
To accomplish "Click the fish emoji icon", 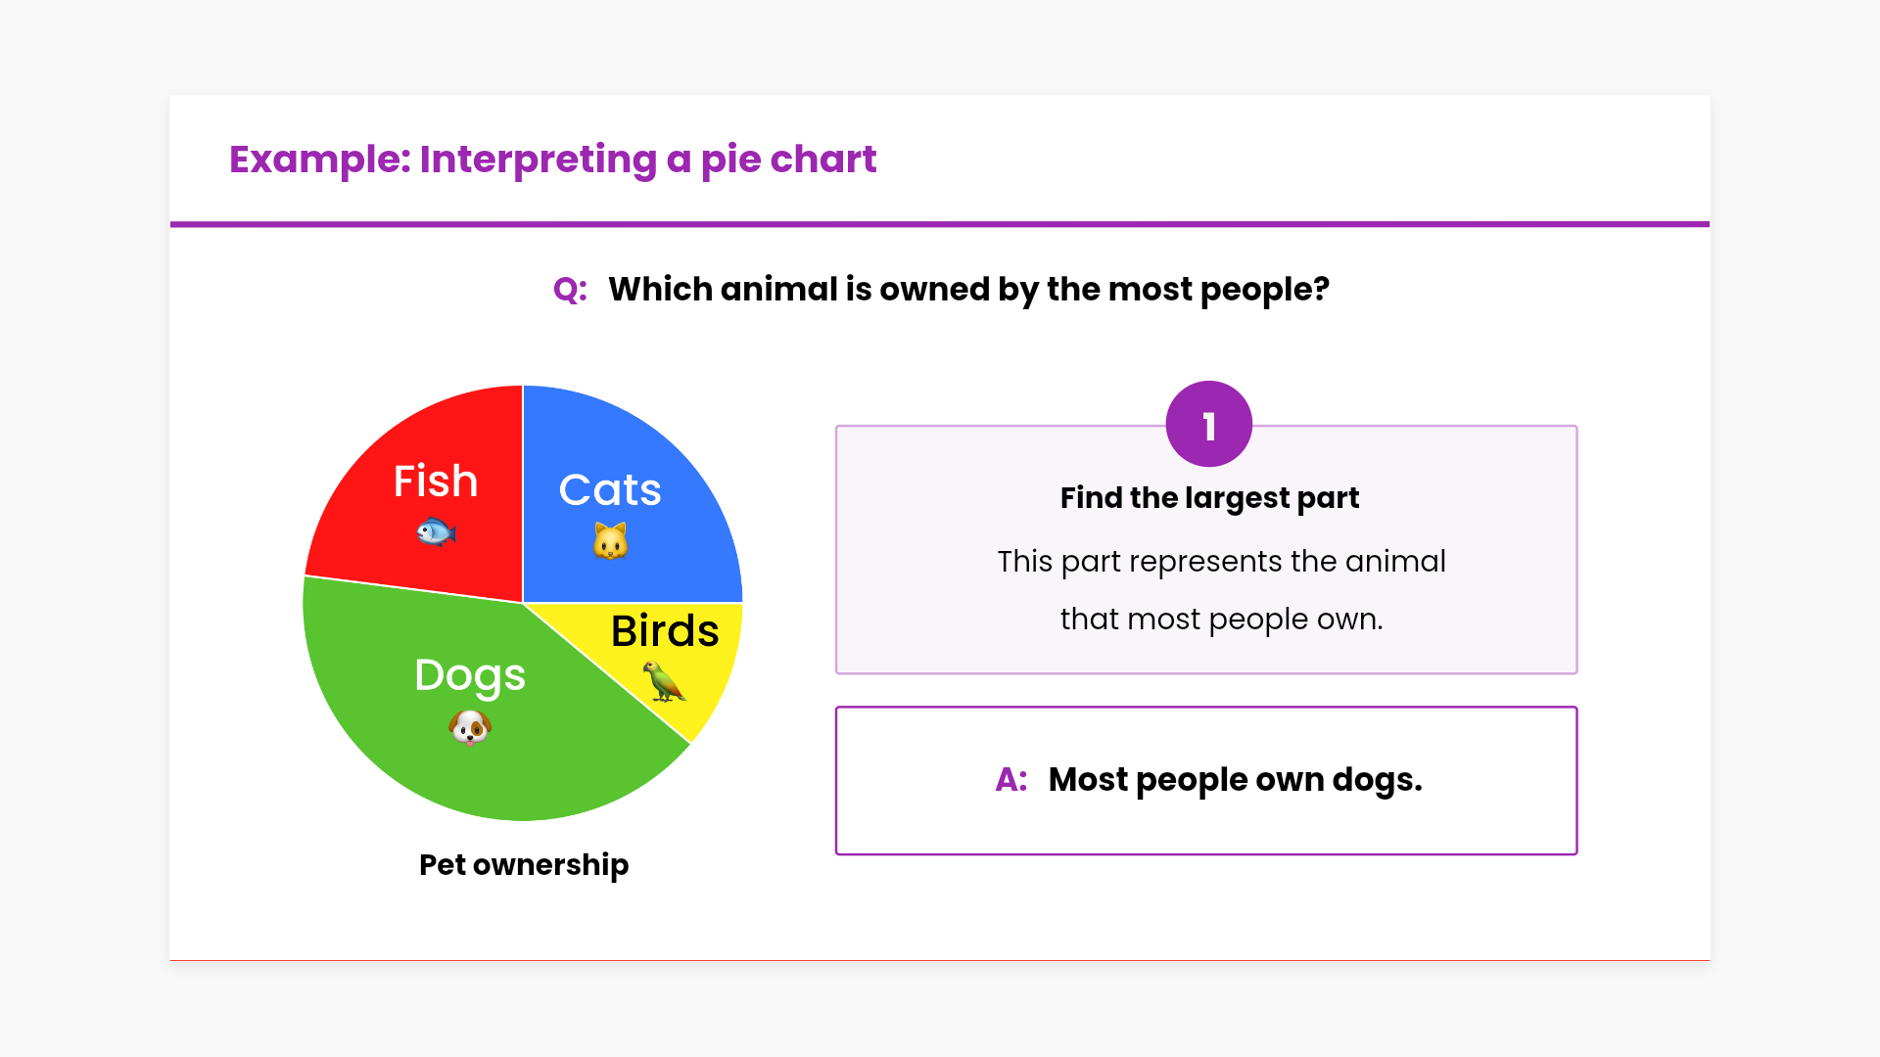I will [436, 532].
